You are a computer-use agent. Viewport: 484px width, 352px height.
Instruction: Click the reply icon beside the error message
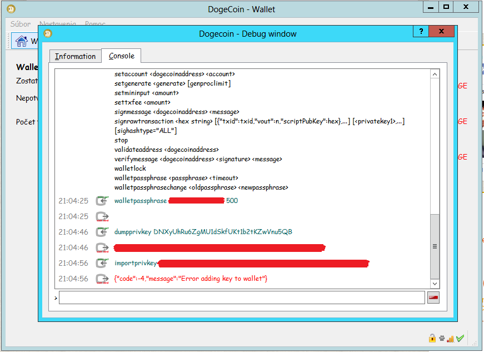click(x=102, y=279)
